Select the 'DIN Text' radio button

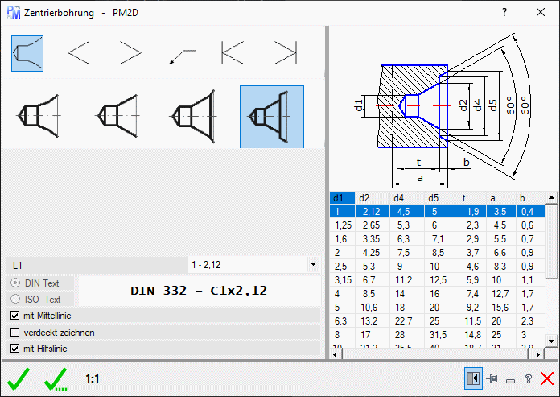click(15, 283)
